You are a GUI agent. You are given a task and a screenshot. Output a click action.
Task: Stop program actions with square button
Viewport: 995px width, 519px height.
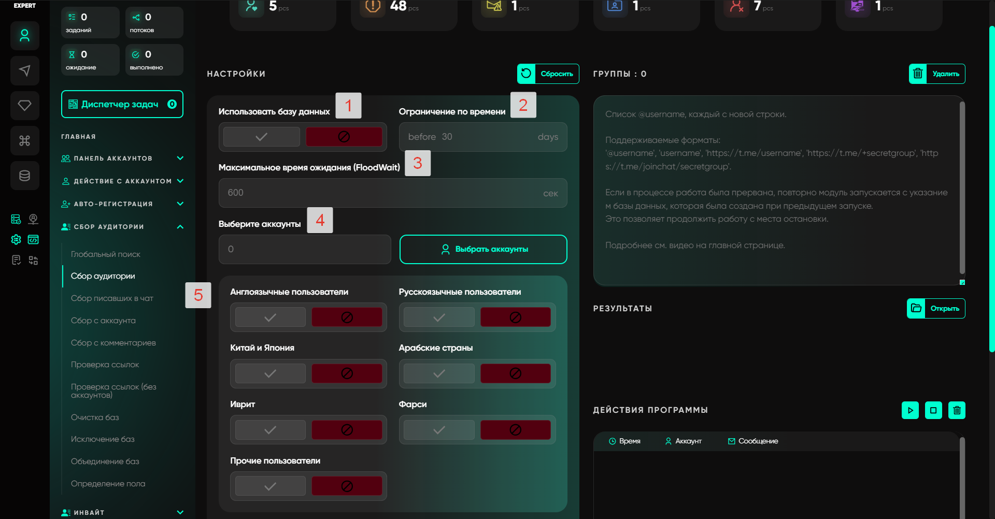933,410
